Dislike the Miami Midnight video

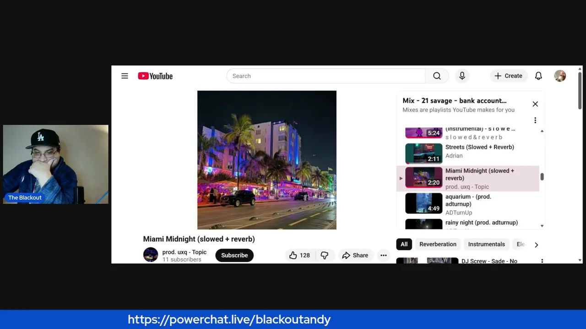(325, 255)
